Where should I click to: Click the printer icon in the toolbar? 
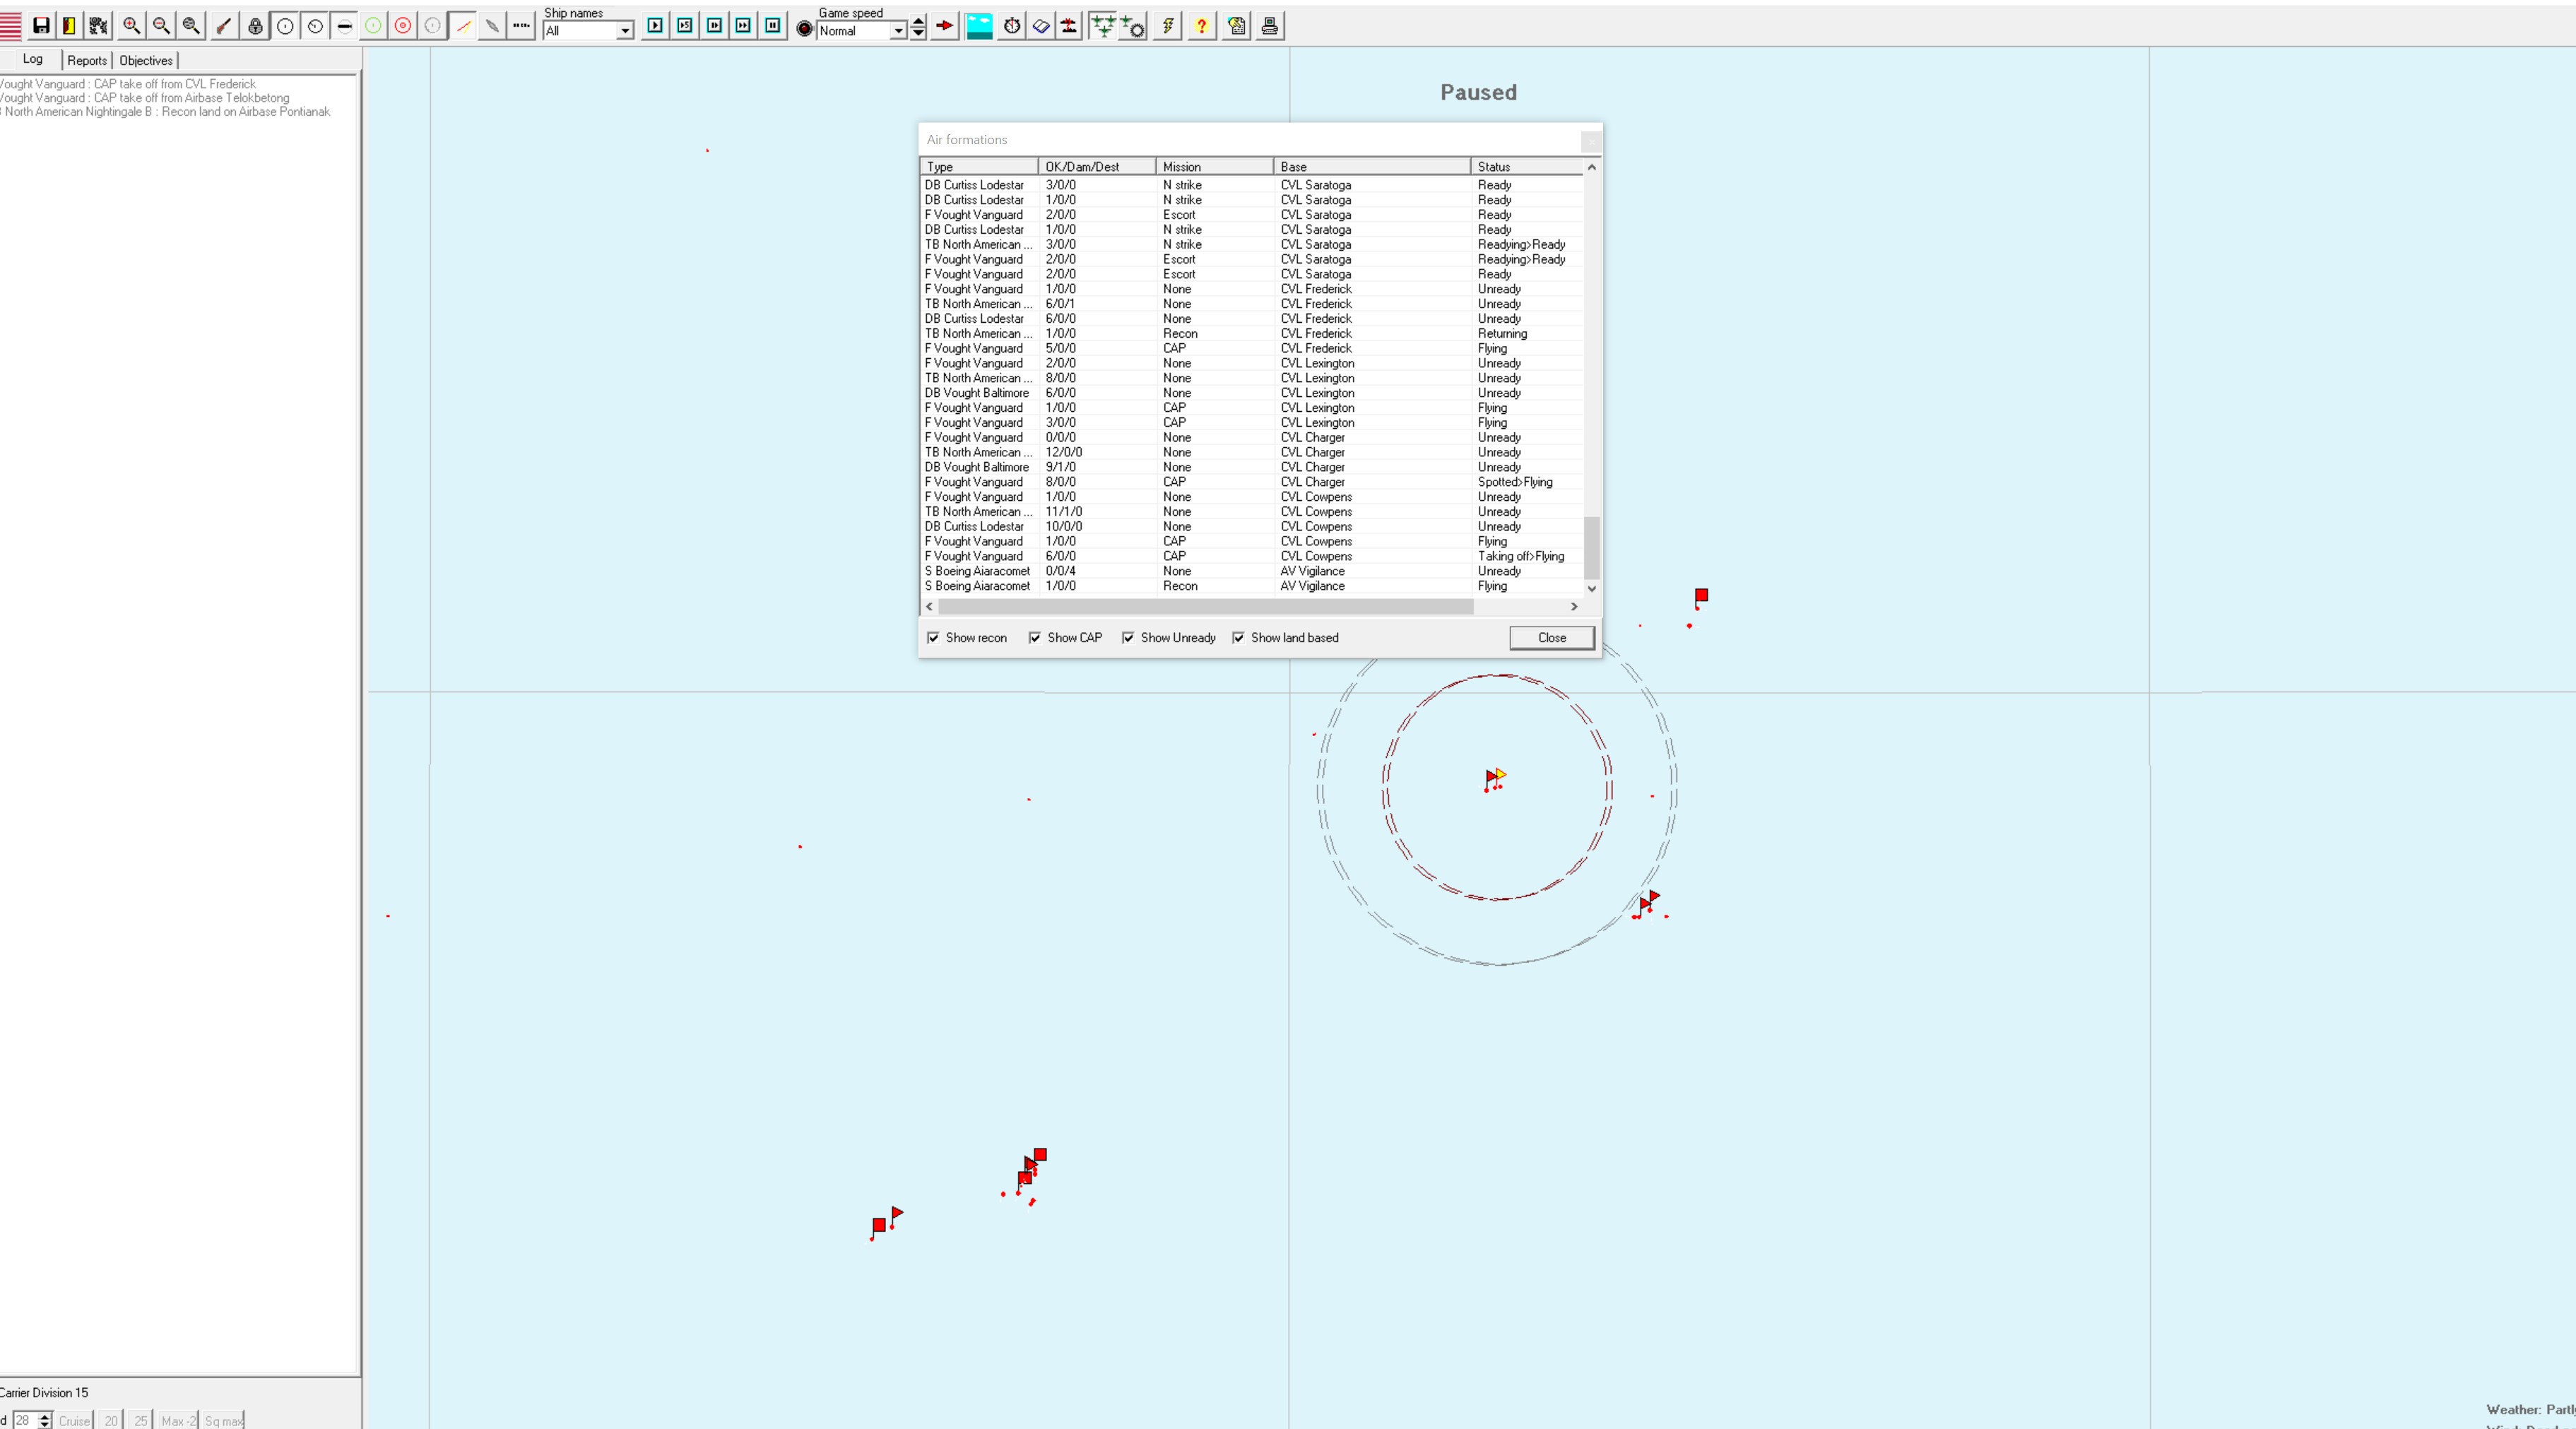click(1269, 26)
